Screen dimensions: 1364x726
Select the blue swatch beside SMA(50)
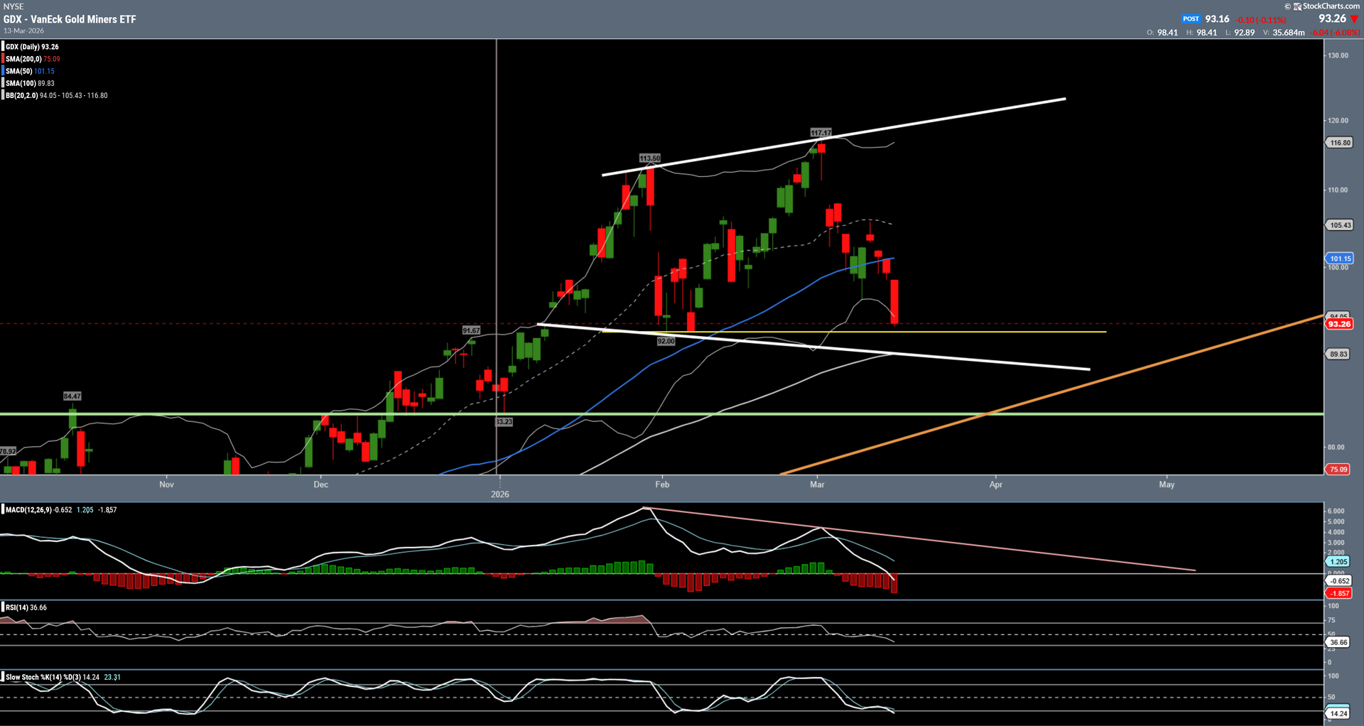click(3, 71)
